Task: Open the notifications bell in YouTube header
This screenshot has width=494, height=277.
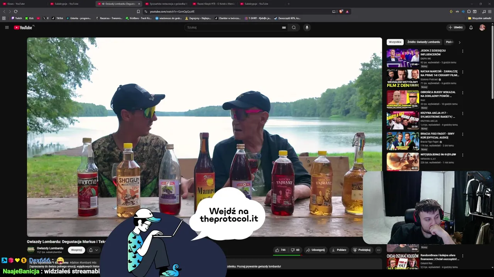Action: click(471, 27)
